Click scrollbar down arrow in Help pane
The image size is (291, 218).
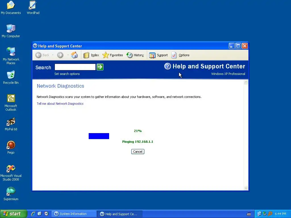click(246, 188)
